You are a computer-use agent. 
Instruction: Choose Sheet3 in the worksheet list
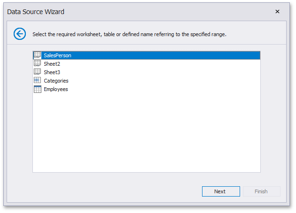52,72
